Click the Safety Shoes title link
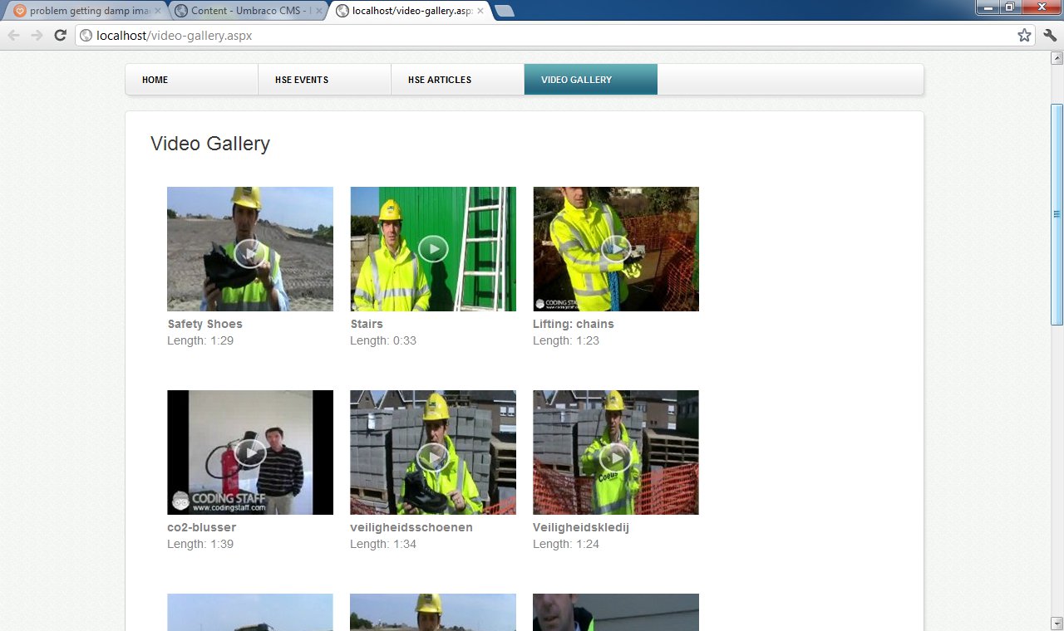Screen dimensions: 1064x631 (204, 324)
